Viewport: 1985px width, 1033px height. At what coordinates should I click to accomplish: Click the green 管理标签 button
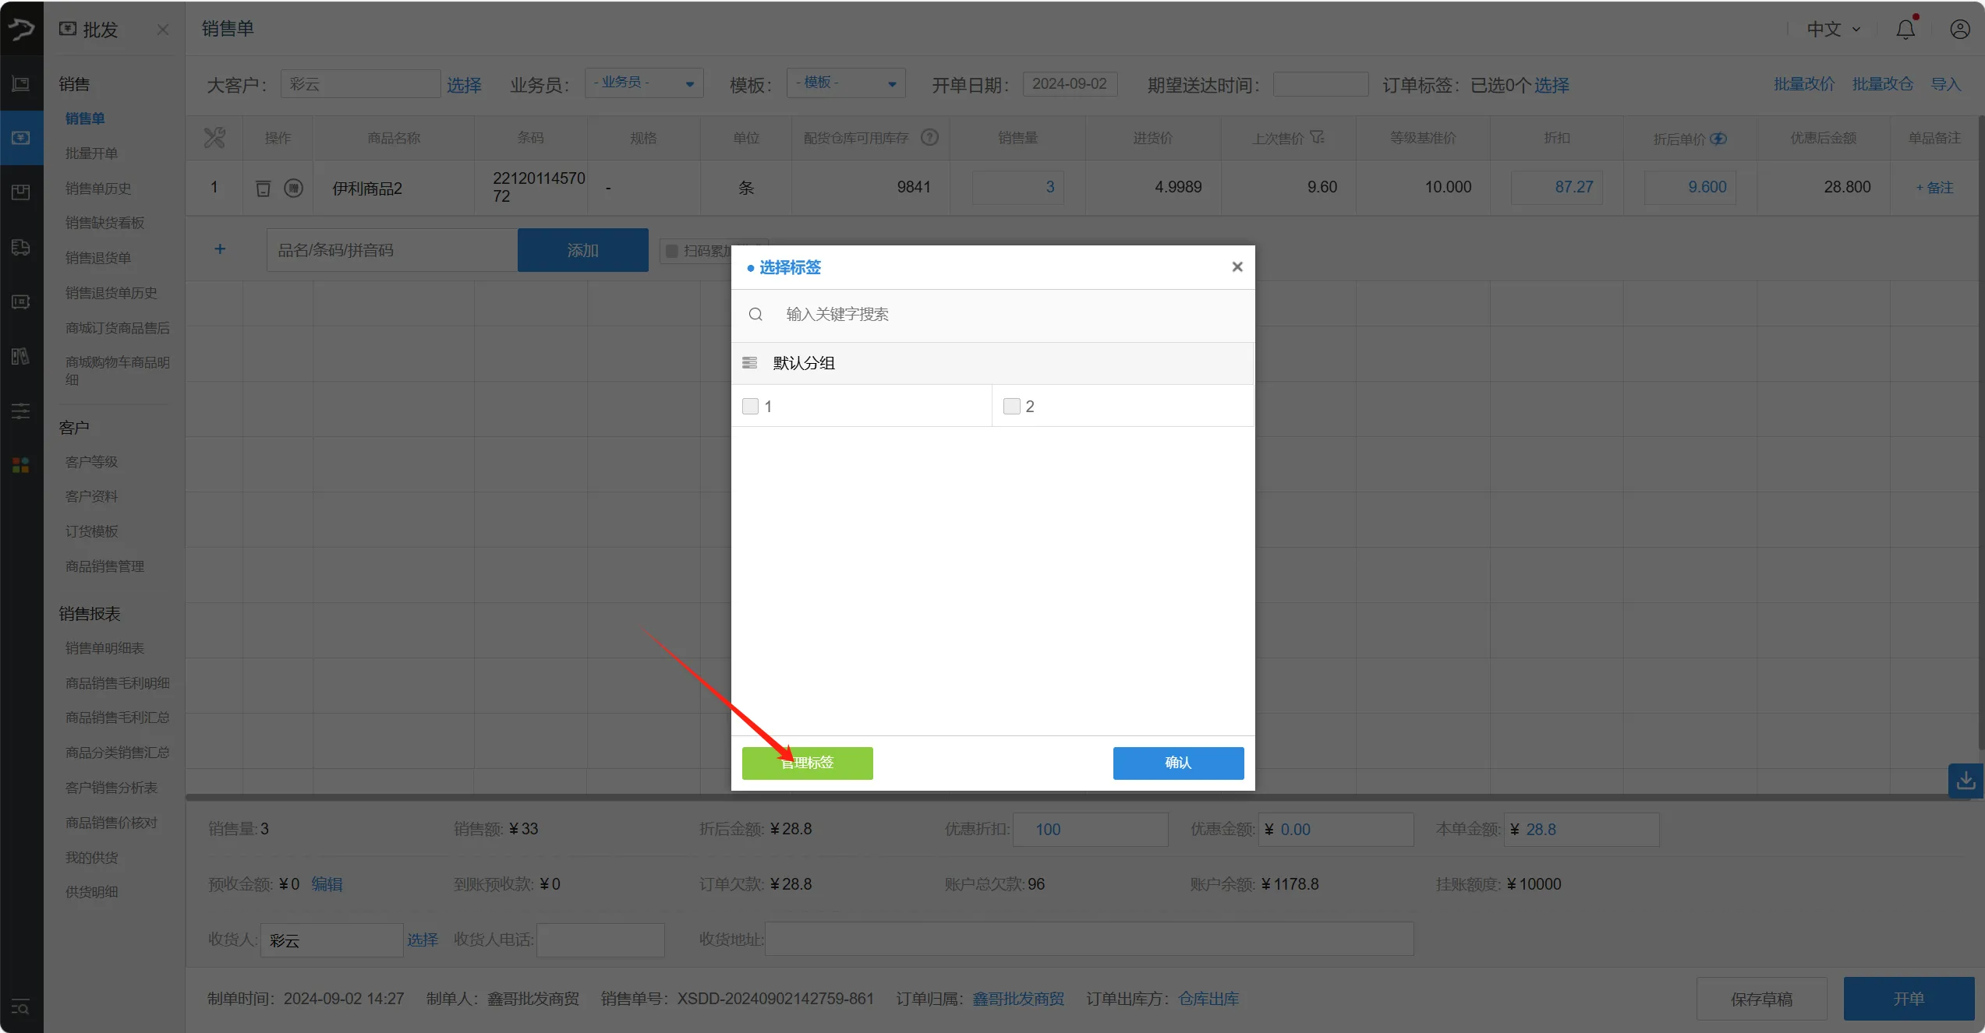[x=807, y=763]
